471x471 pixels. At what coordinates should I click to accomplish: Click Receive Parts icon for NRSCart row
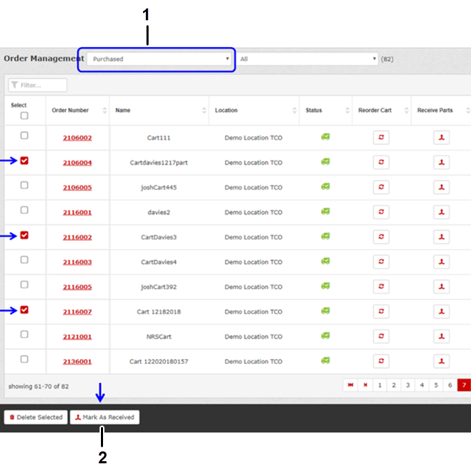click(x=441, y=337)
